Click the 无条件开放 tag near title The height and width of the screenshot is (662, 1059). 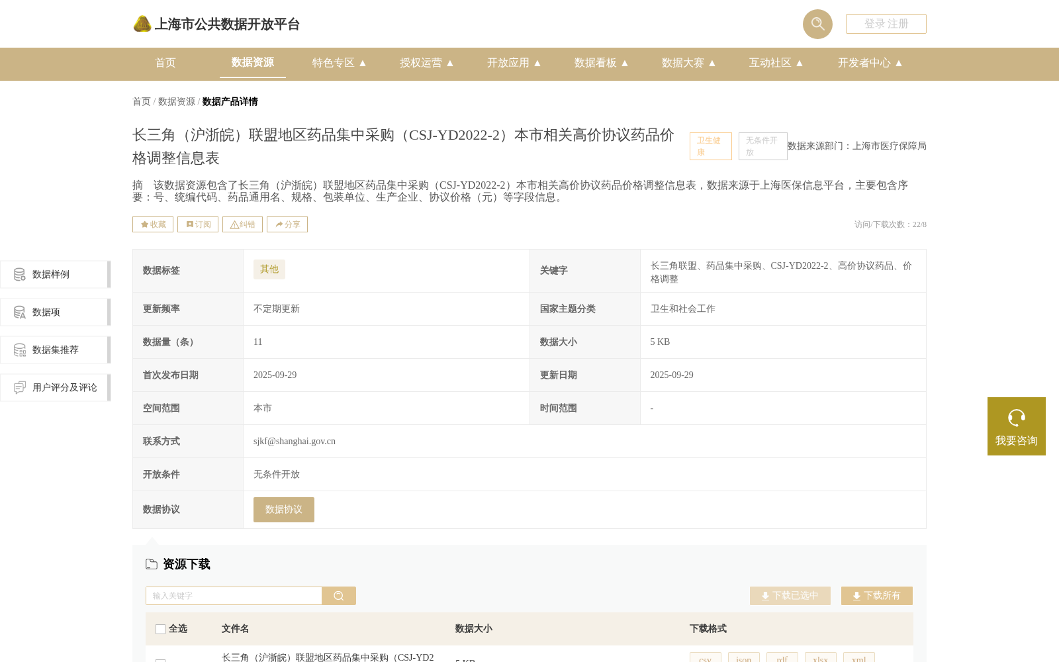coord(763,146)
